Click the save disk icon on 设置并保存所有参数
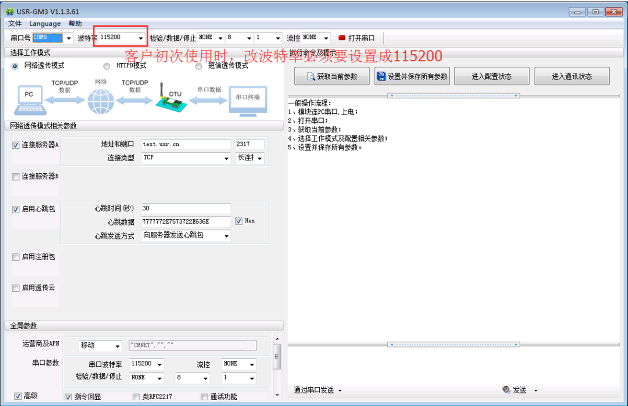The height and width of the screenshot is (406, 628). click(381, 76)
